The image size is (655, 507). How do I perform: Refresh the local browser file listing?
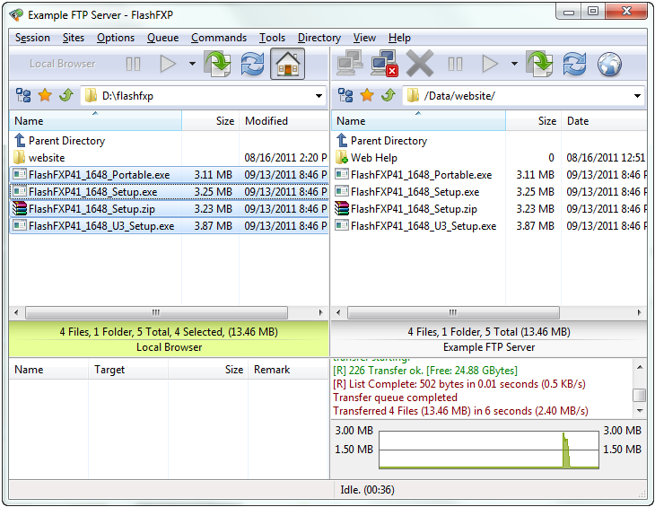[x=252, y=65]
